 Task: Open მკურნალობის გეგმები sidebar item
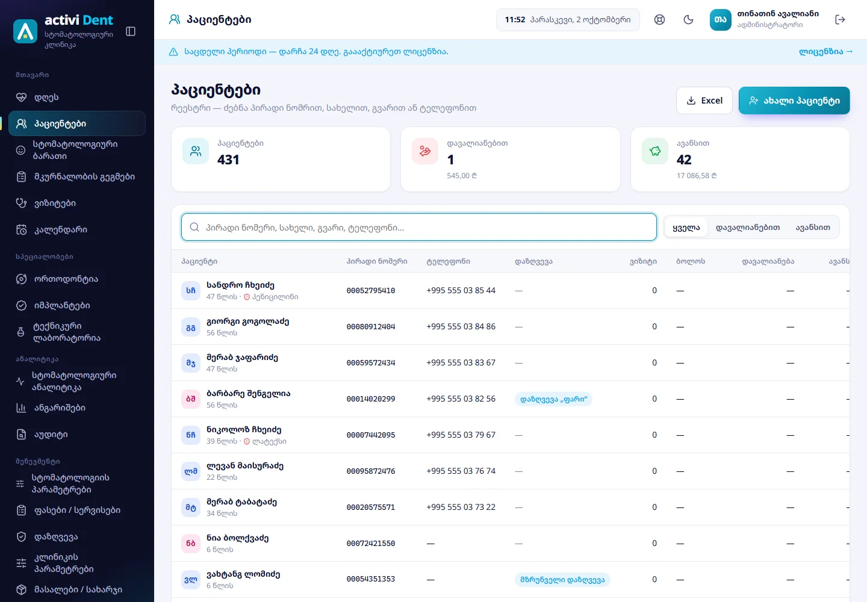(77, 177)
